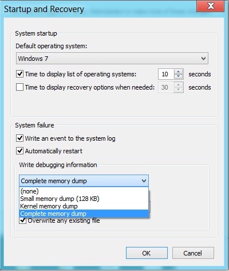Confirm settings with the OK button

pos(147,253)
